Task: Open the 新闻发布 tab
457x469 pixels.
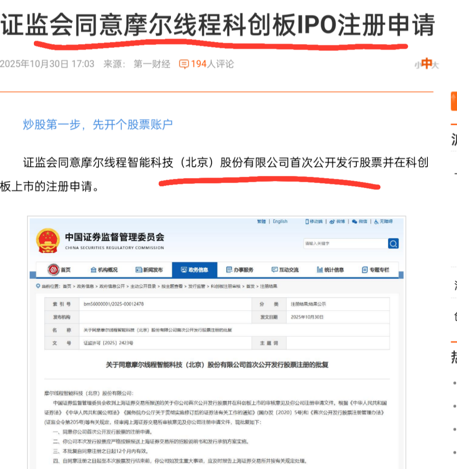Action: click(149, 270)
